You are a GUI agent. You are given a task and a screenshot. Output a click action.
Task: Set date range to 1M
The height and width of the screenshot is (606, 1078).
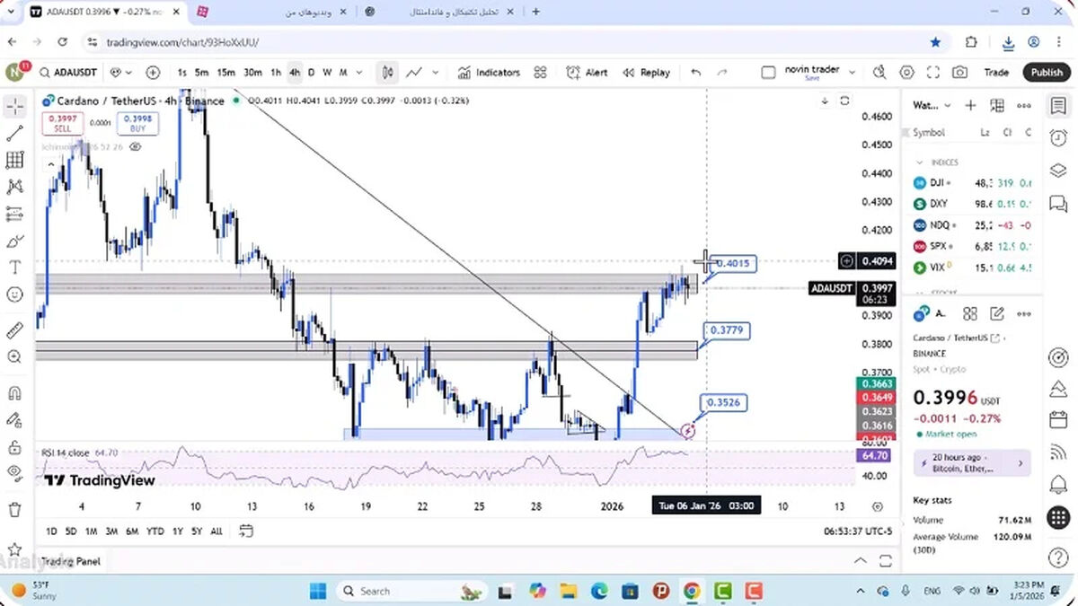(x=91, y=531)
